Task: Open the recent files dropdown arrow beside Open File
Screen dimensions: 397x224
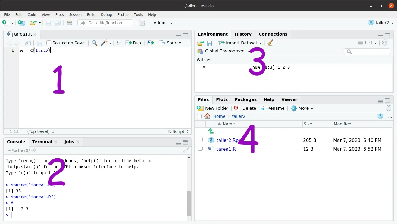Action: (39, 23)
